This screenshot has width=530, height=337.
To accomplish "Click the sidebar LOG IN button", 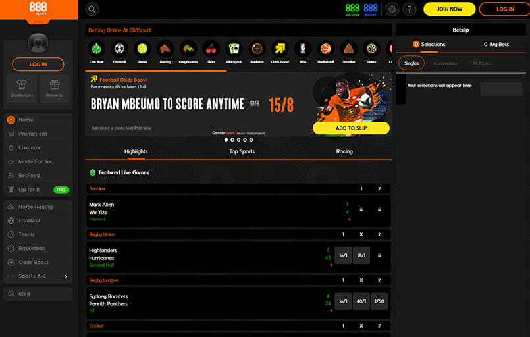I will point(38,65).
